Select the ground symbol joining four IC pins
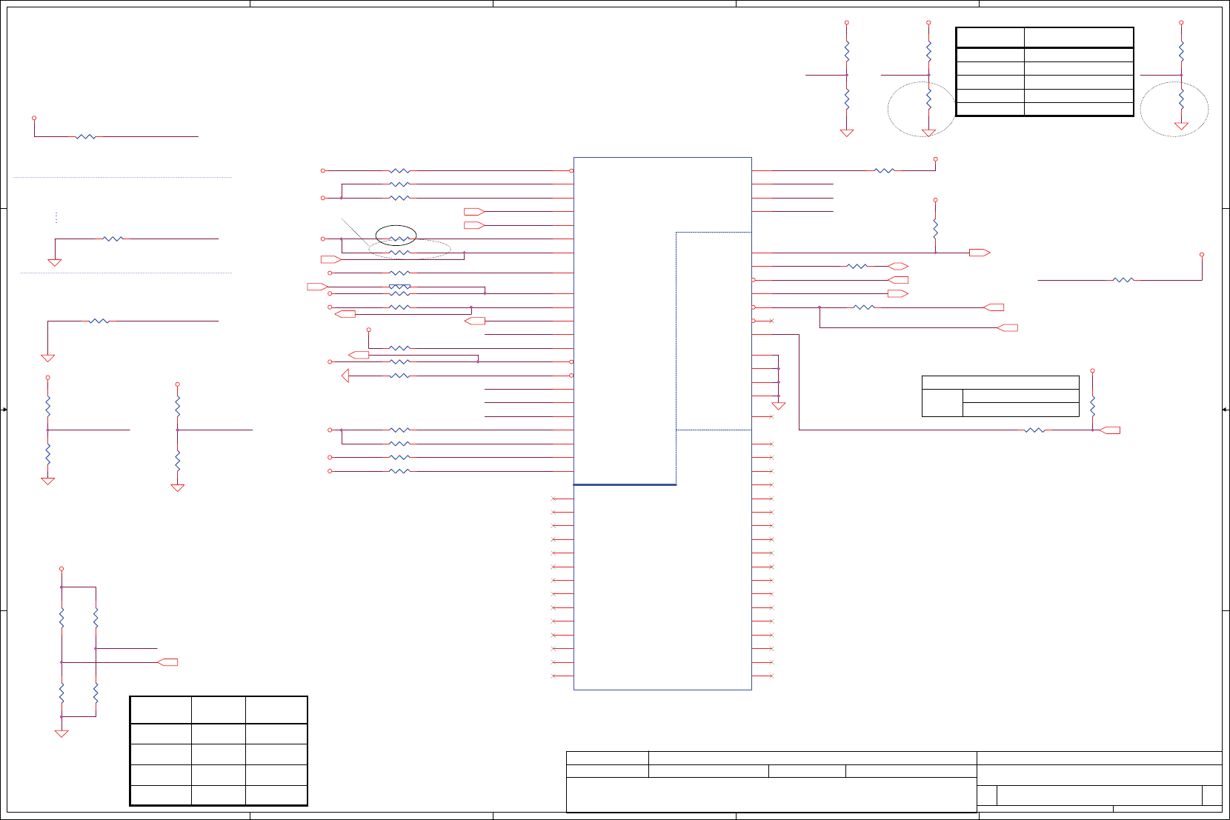 (x=779, y=406)
